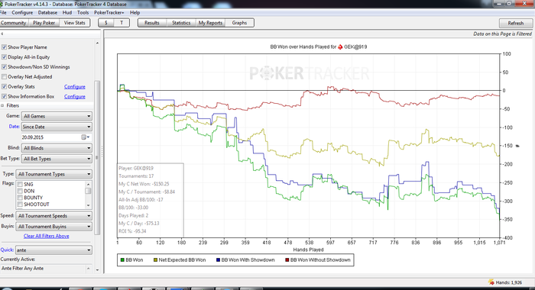535x290 pixels.
Task: Open the Buyin dropdown
Action: point(54,226)
